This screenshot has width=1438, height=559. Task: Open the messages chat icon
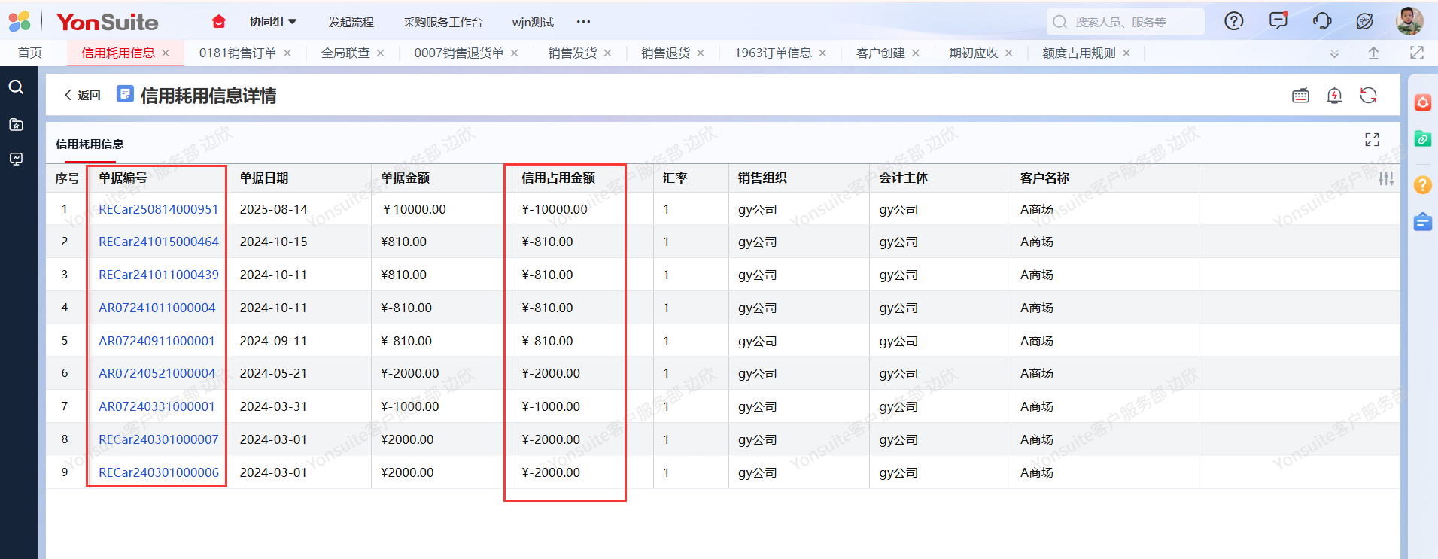[1278, 21]
